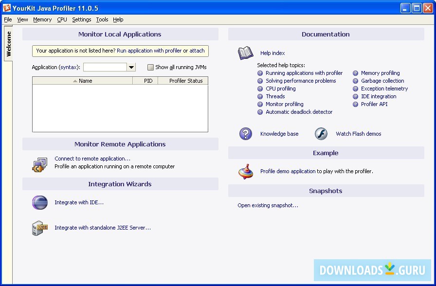Open the IDE integration help topic
This screenshot has width=436, height=286.
coord(379,96)
